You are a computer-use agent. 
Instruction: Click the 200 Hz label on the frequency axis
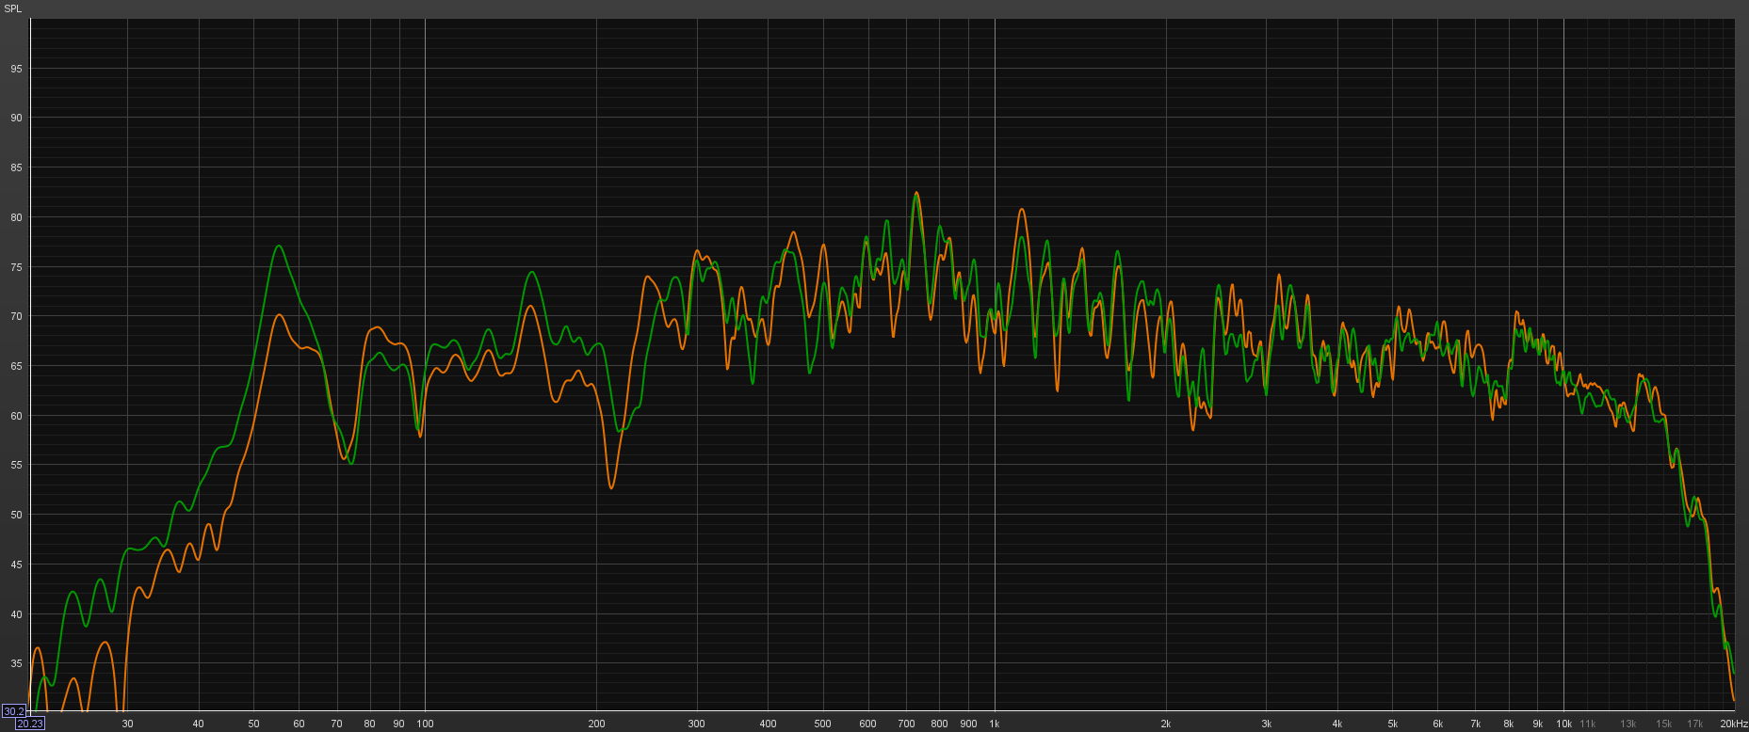coord(596,724)
